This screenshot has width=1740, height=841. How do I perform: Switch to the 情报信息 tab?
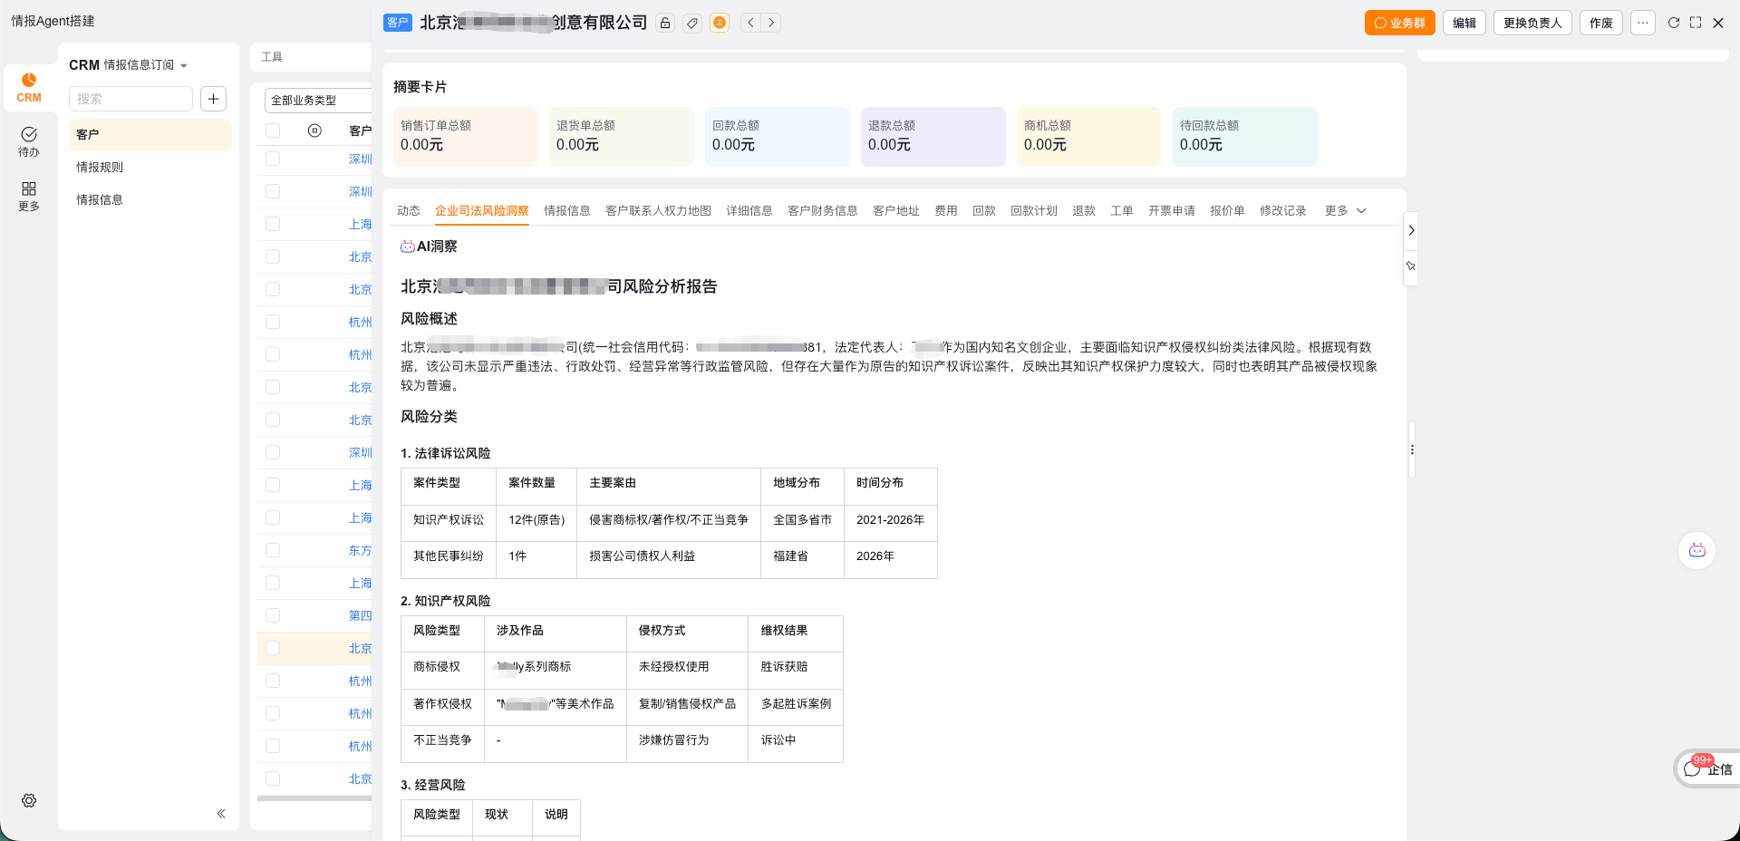[566, 210]
